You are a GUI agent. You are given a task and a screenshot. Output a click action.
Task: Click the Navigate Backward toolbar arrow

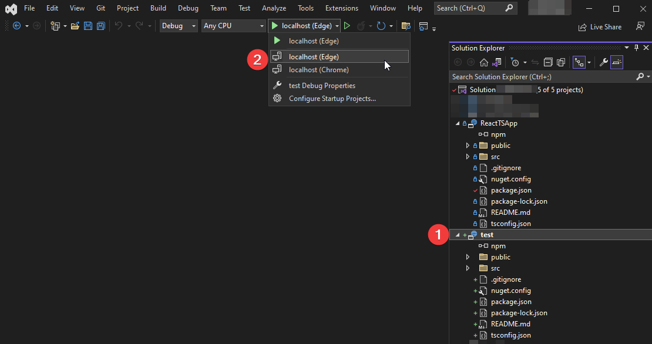pos(16,26)
